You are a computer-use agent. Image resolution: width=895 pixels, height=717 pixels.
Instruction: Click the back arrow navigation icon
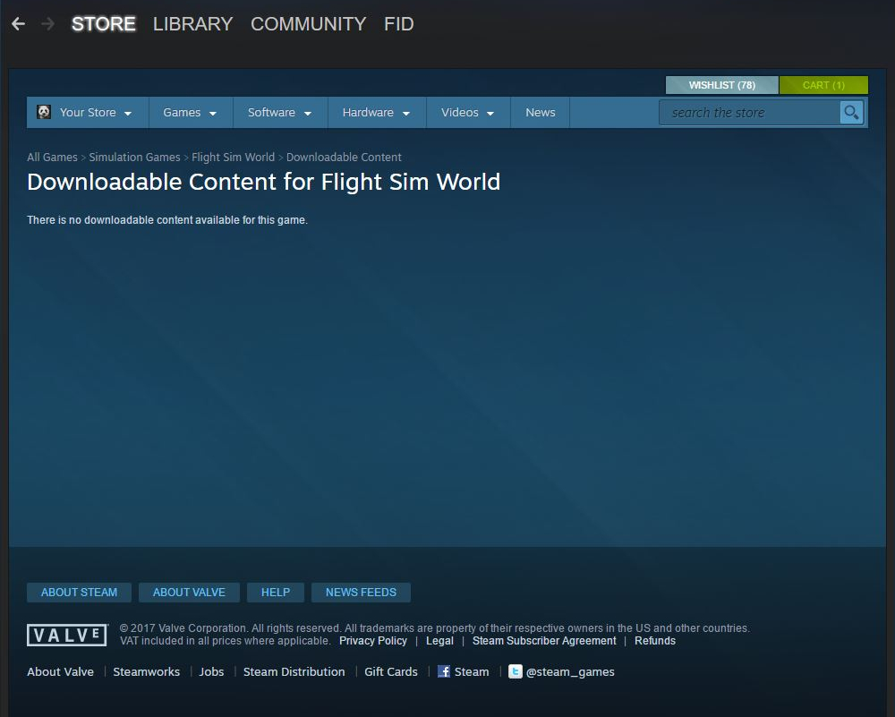point(18,24)
